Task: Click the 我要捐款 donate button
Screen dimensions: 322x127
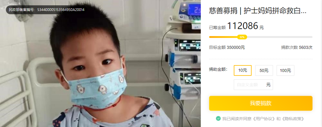Action: [x=261, y=103]
